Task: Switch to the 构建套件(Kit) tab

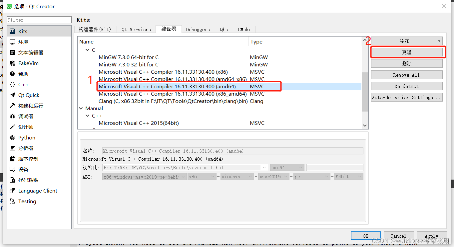Action: 95,29
